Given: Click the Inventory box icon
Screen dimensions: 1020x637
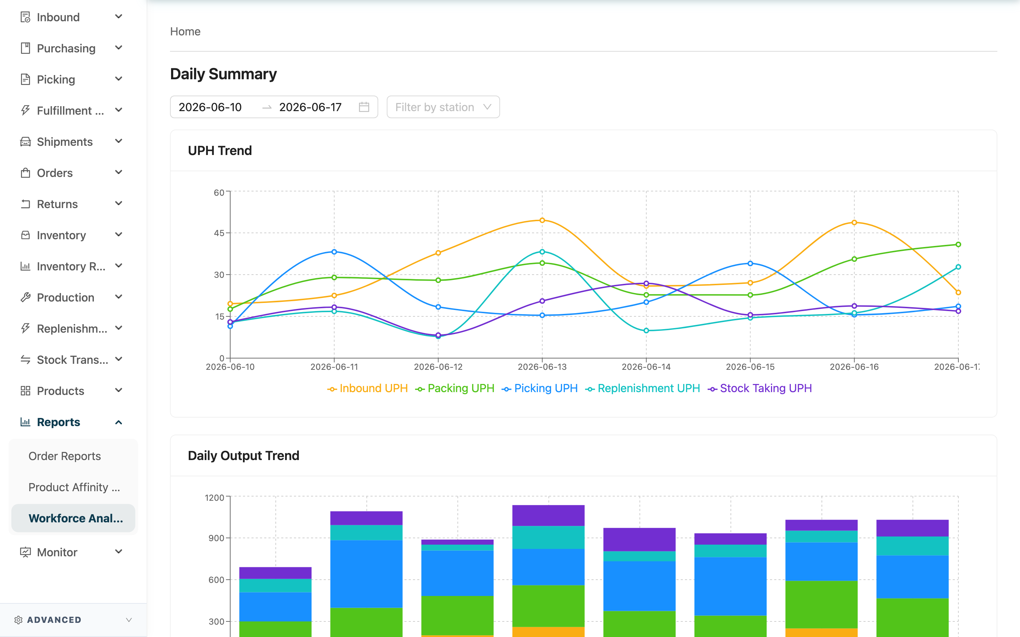Looking at the screenshot, I should (x=25, y=235).
